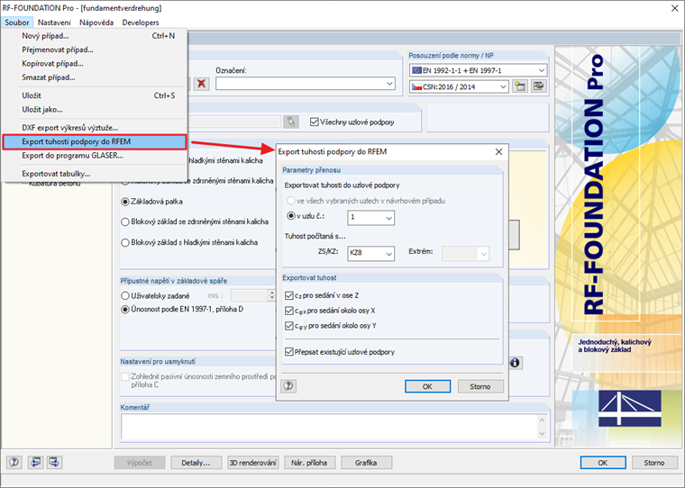Choose Uložit jako... menu entry
Viewport: 685px width, 488px height.
tap(95, 110)
